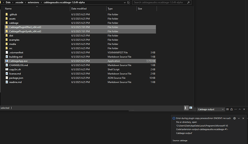248x144 pixels.
Task: Click the copySrc.sh shell script icon
Action: (x=6, y=69)
